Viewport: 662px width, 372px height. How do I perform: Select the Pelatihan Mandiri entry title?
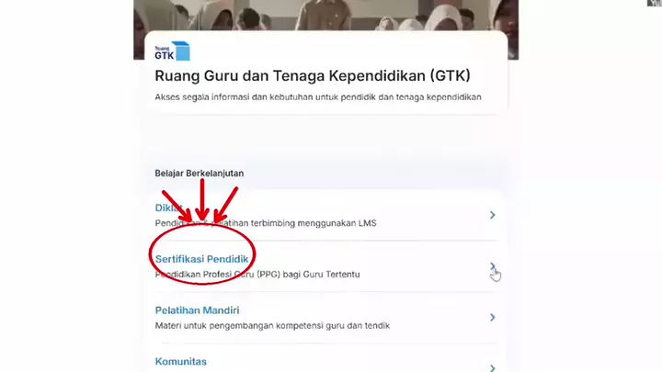click(197, 310)
